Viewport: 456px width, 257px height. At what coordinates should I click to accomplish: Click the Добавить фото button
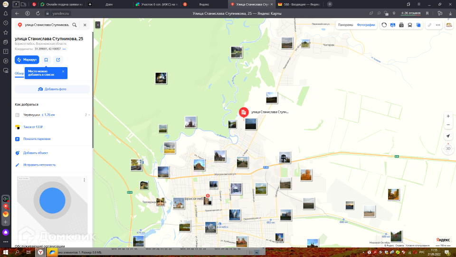(x=52, y=89)
